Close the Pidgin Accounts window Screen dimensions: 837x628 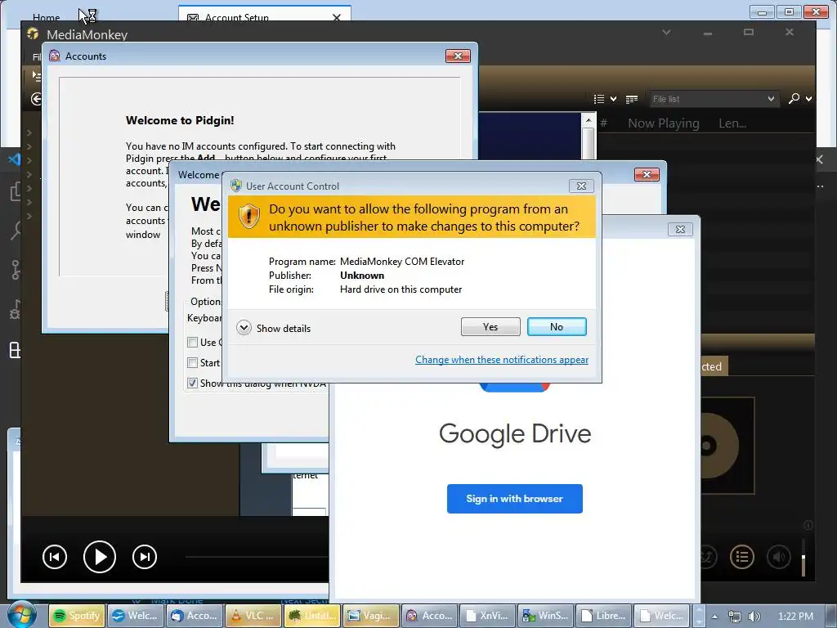458,56
